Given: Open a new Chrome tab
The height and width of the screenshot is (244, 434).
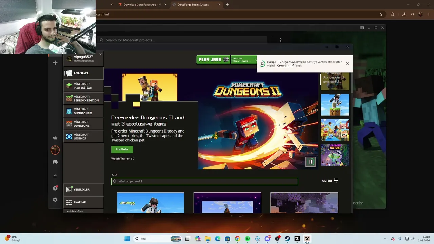Looking at the screenshot, I should pyautogui.click(x=227, y=5).
